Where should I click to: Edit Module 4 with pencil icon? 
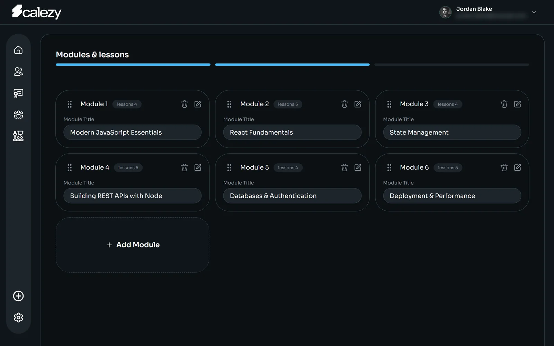[198, 167]
